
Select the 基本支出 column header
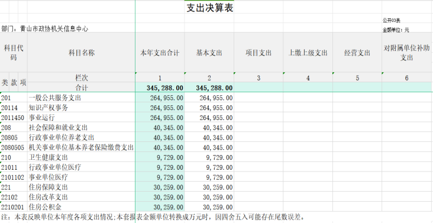(x=209, y=53)
